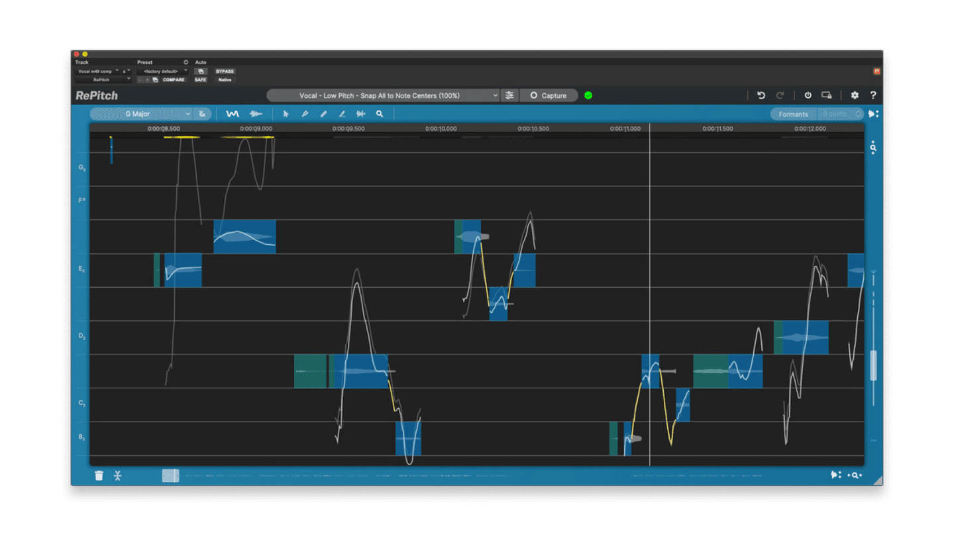This screenshot has height=536, width=954.
Task: Click the horizontal zoom icon at bottom right
Action: click(x=855, y=475)
